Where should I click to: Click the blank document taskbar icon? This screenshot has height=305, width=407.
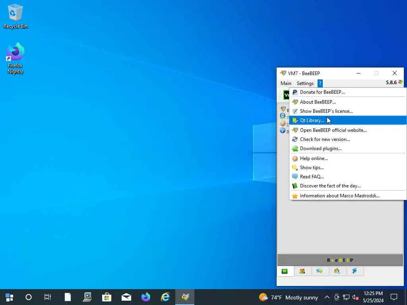point(68,297)
